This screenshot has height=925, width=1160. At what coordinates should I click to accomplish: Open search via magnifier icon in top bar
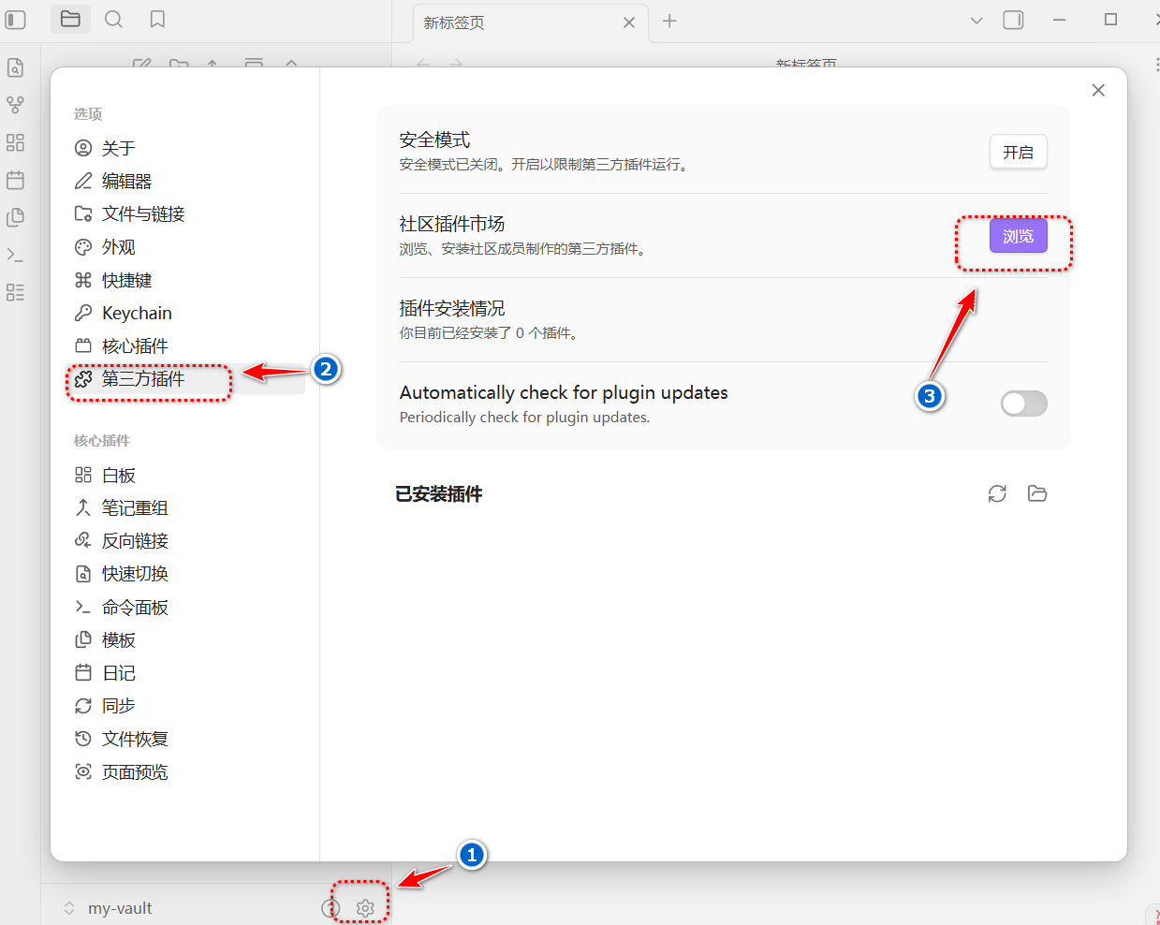click(x=113, y=20)
